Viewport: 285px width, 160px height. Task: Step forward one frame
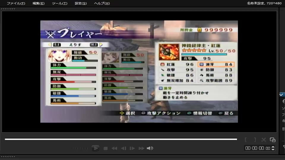[x=132, y=148]
